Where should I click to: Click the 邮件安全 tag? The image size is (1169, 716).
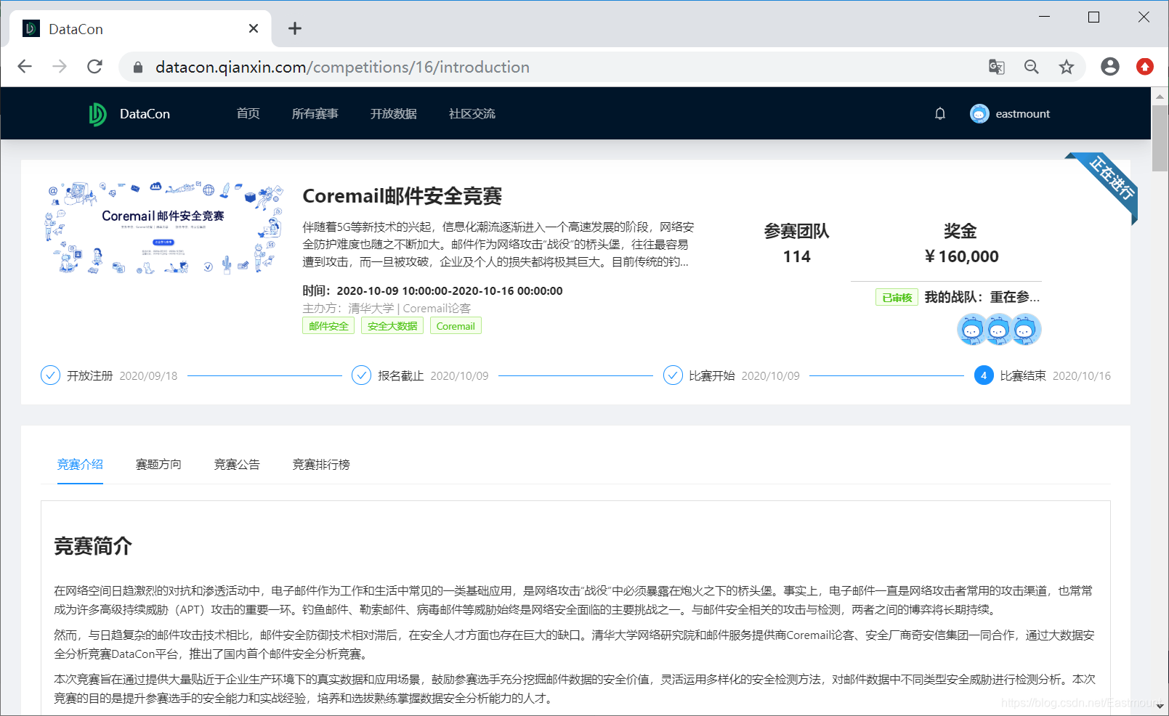pos(328,326)
